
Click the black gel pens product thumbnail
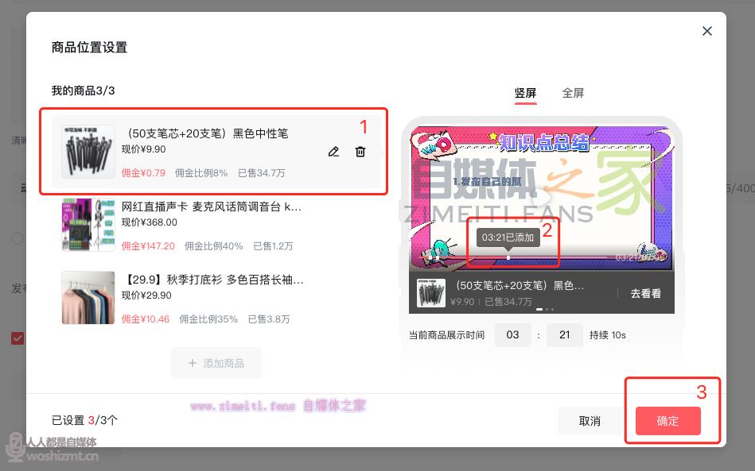point(88,152)
